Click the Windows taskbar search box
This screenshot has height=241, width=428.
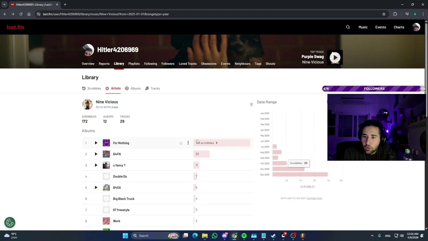(155, 236)
